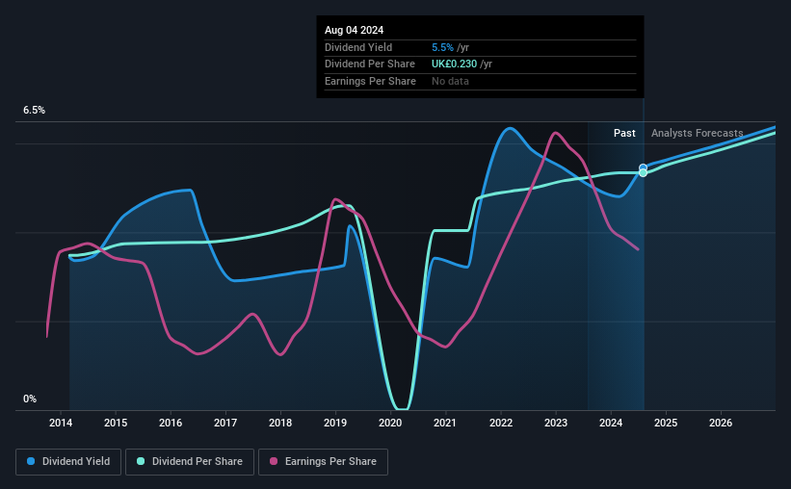Screen dimensions: 791x489
Task: Select the 2021 axis year label
Action: pos(445,423)
